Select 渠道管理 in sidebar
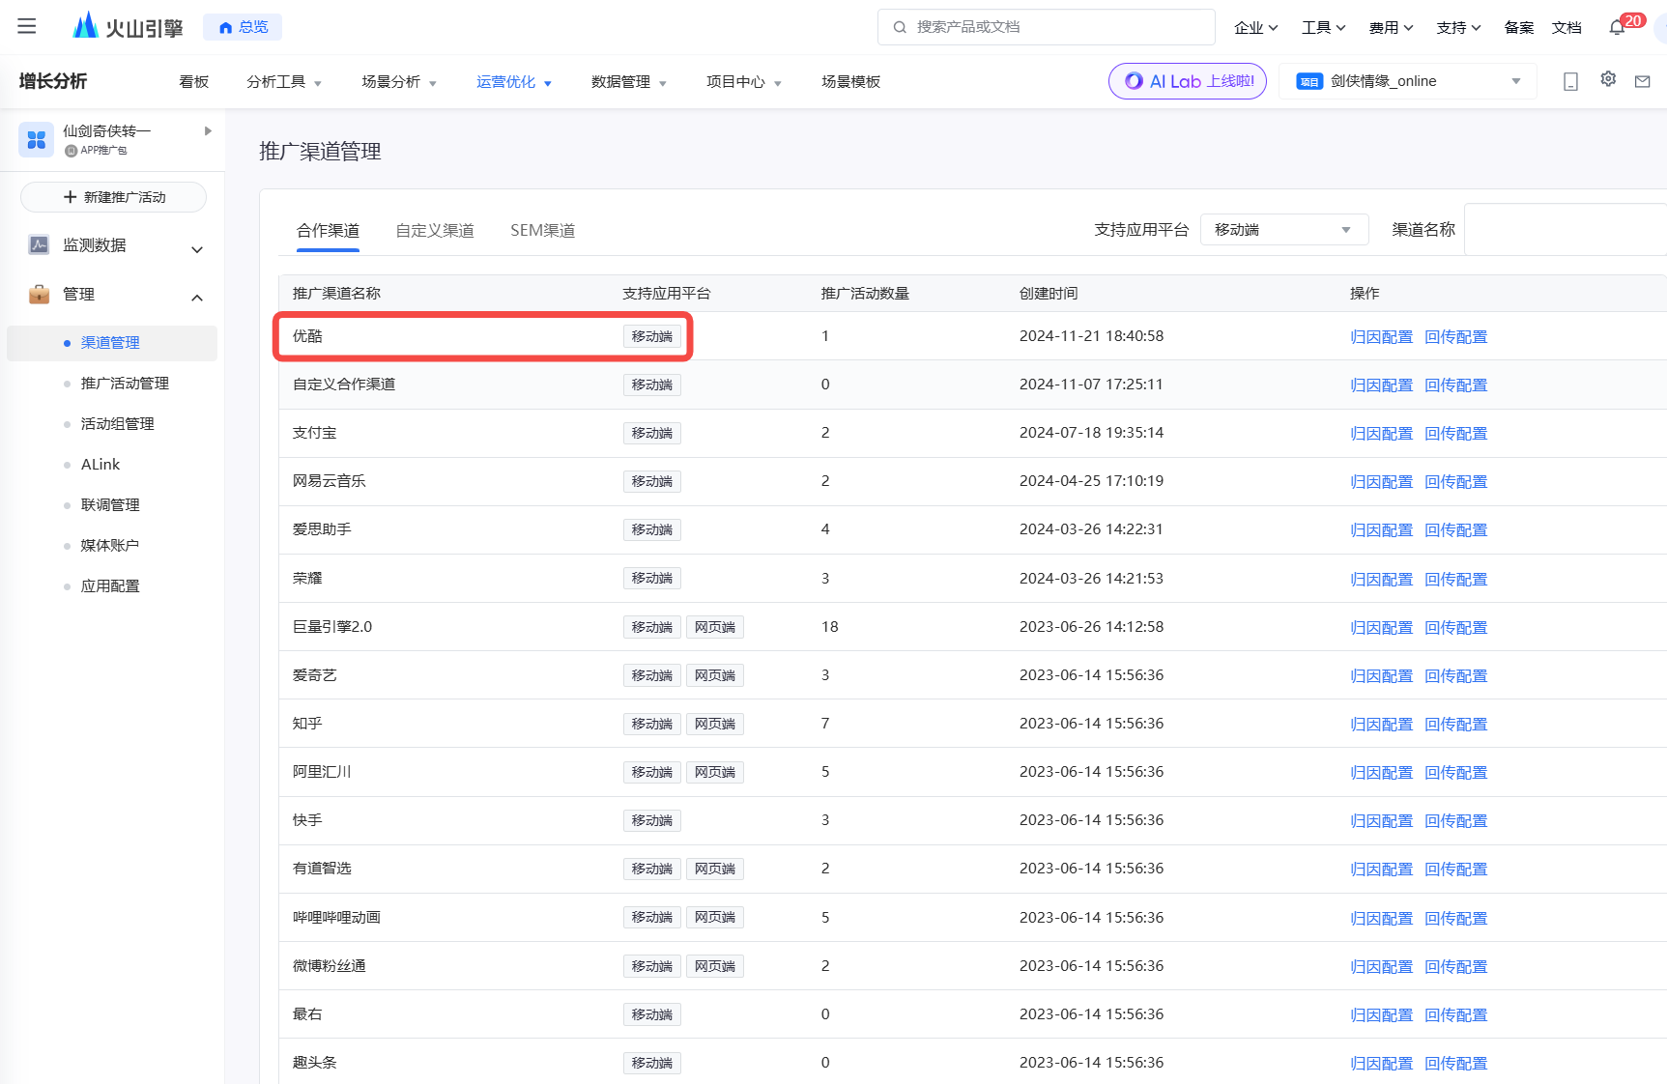Screen dimensions: 1667x1084 111,343
